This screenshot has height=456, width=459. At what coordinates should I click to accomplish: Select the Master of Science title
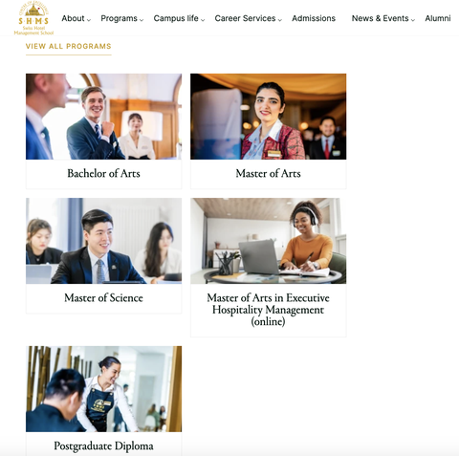coord(103,297)
